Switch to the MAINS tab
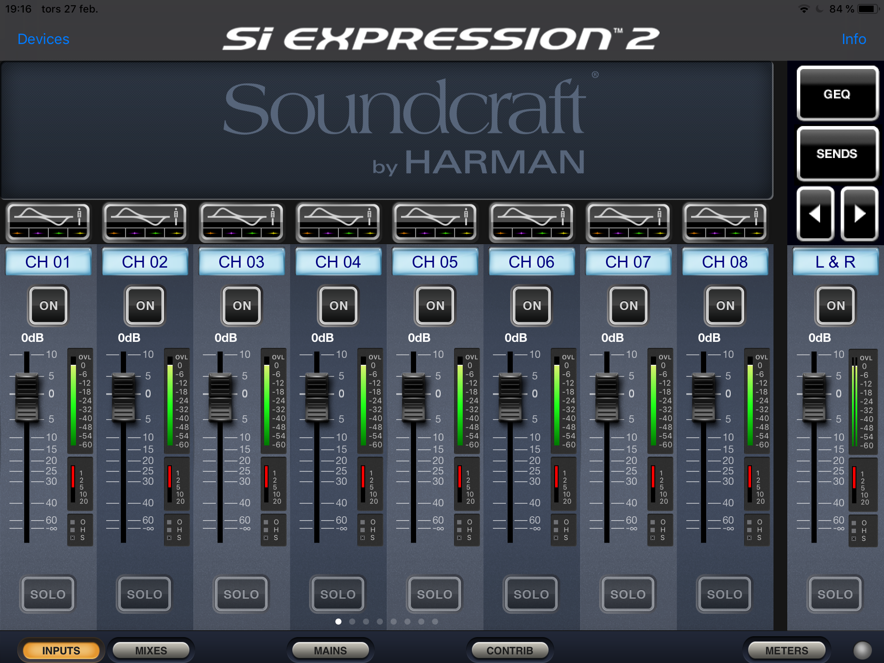Screen dimensions: 884x663 coord(330,650)
